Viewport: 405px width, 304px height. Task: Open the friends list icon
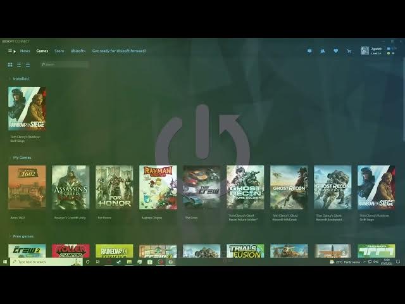(x=323, y=51)
